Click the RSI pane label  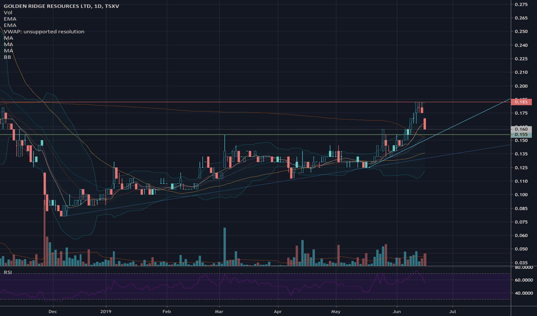point(7,272)
